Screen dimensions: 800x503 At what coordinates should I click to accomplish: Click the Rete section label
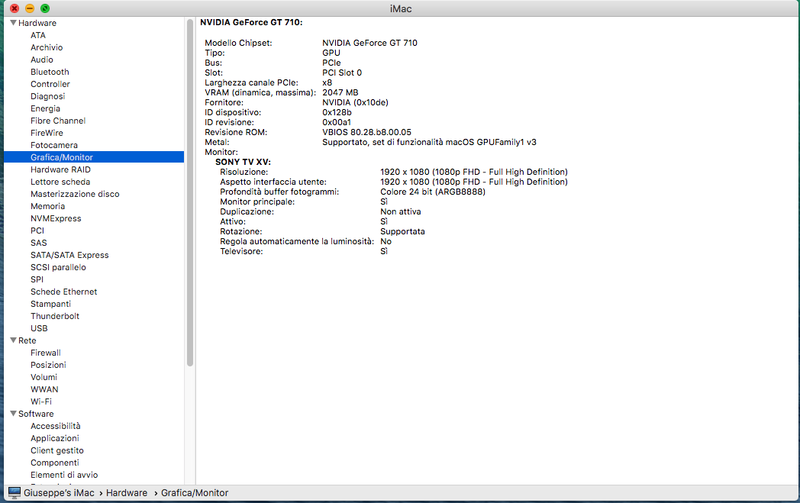(27, 340)
